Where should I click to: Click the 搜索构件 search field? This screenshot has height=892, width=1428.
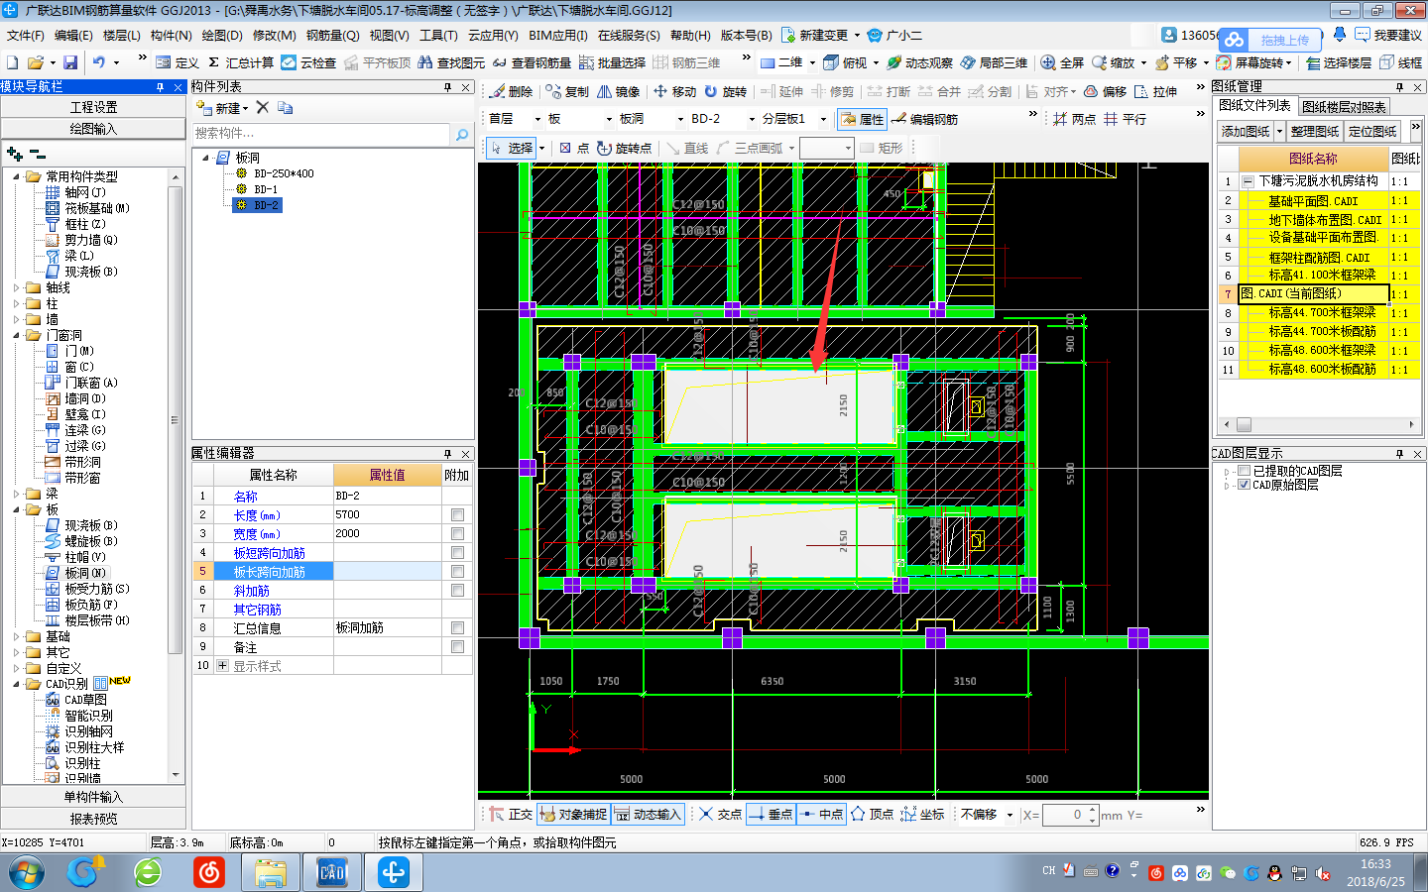tap(321, 133)
